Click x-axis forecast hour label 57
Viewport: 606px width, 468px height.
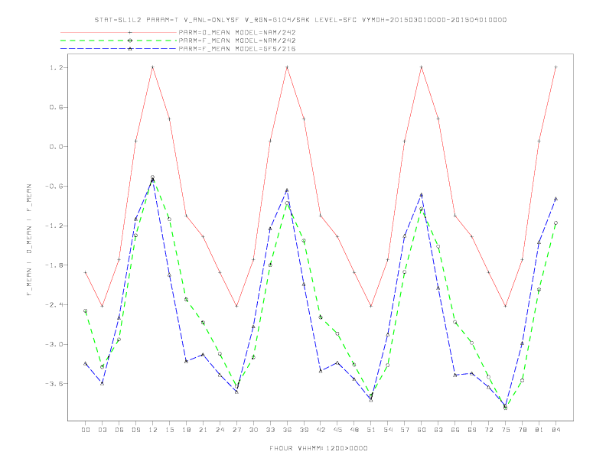tap(405, 430)
